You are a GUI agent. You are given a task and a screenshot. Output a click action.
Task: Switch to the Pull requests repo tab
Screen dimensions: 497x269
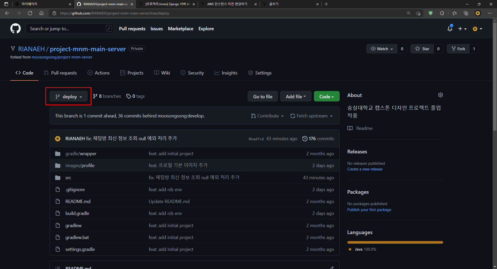click(x=60, y=73)
